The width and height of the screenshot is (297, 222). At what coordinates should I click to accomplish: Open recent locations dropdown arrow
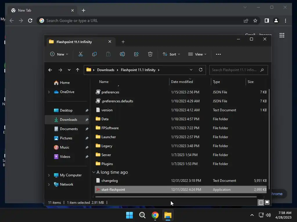69,70
